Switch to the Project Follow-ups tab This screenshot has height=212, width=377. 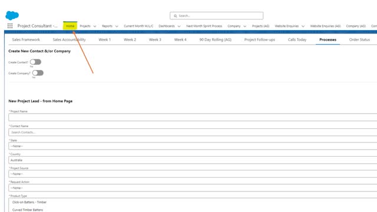tap(260, 39)
